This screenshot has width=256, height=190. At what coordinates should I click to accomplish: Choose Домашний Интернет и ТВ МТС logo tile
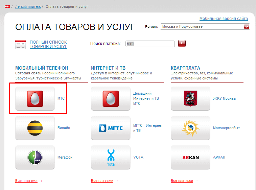coord(111,99)
